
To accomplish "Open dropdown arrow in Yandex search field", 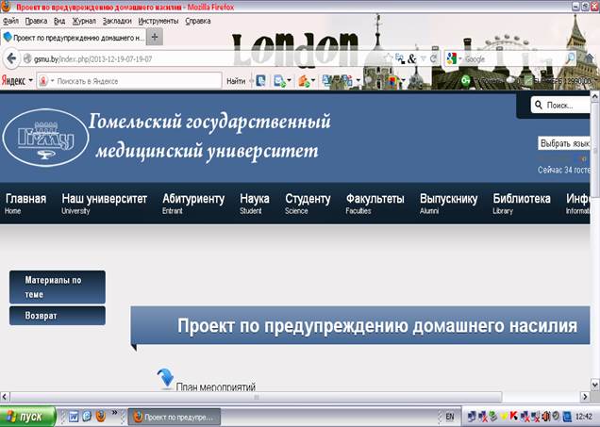I will (53, 81).
